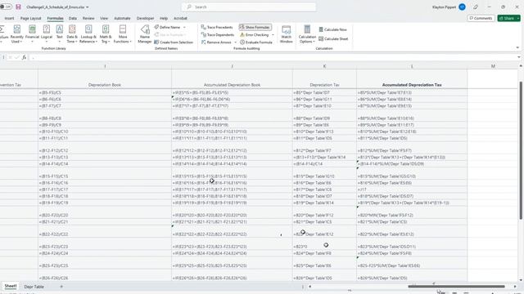Image resolution: width=524 pixels, height=294 pixels.
Task: Open the Watch Window
Action: [286, 34]
